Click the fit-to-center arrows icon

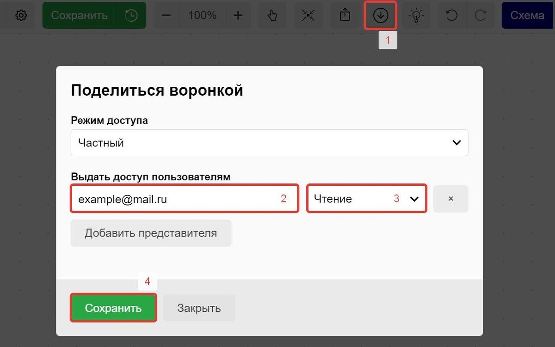308,15
